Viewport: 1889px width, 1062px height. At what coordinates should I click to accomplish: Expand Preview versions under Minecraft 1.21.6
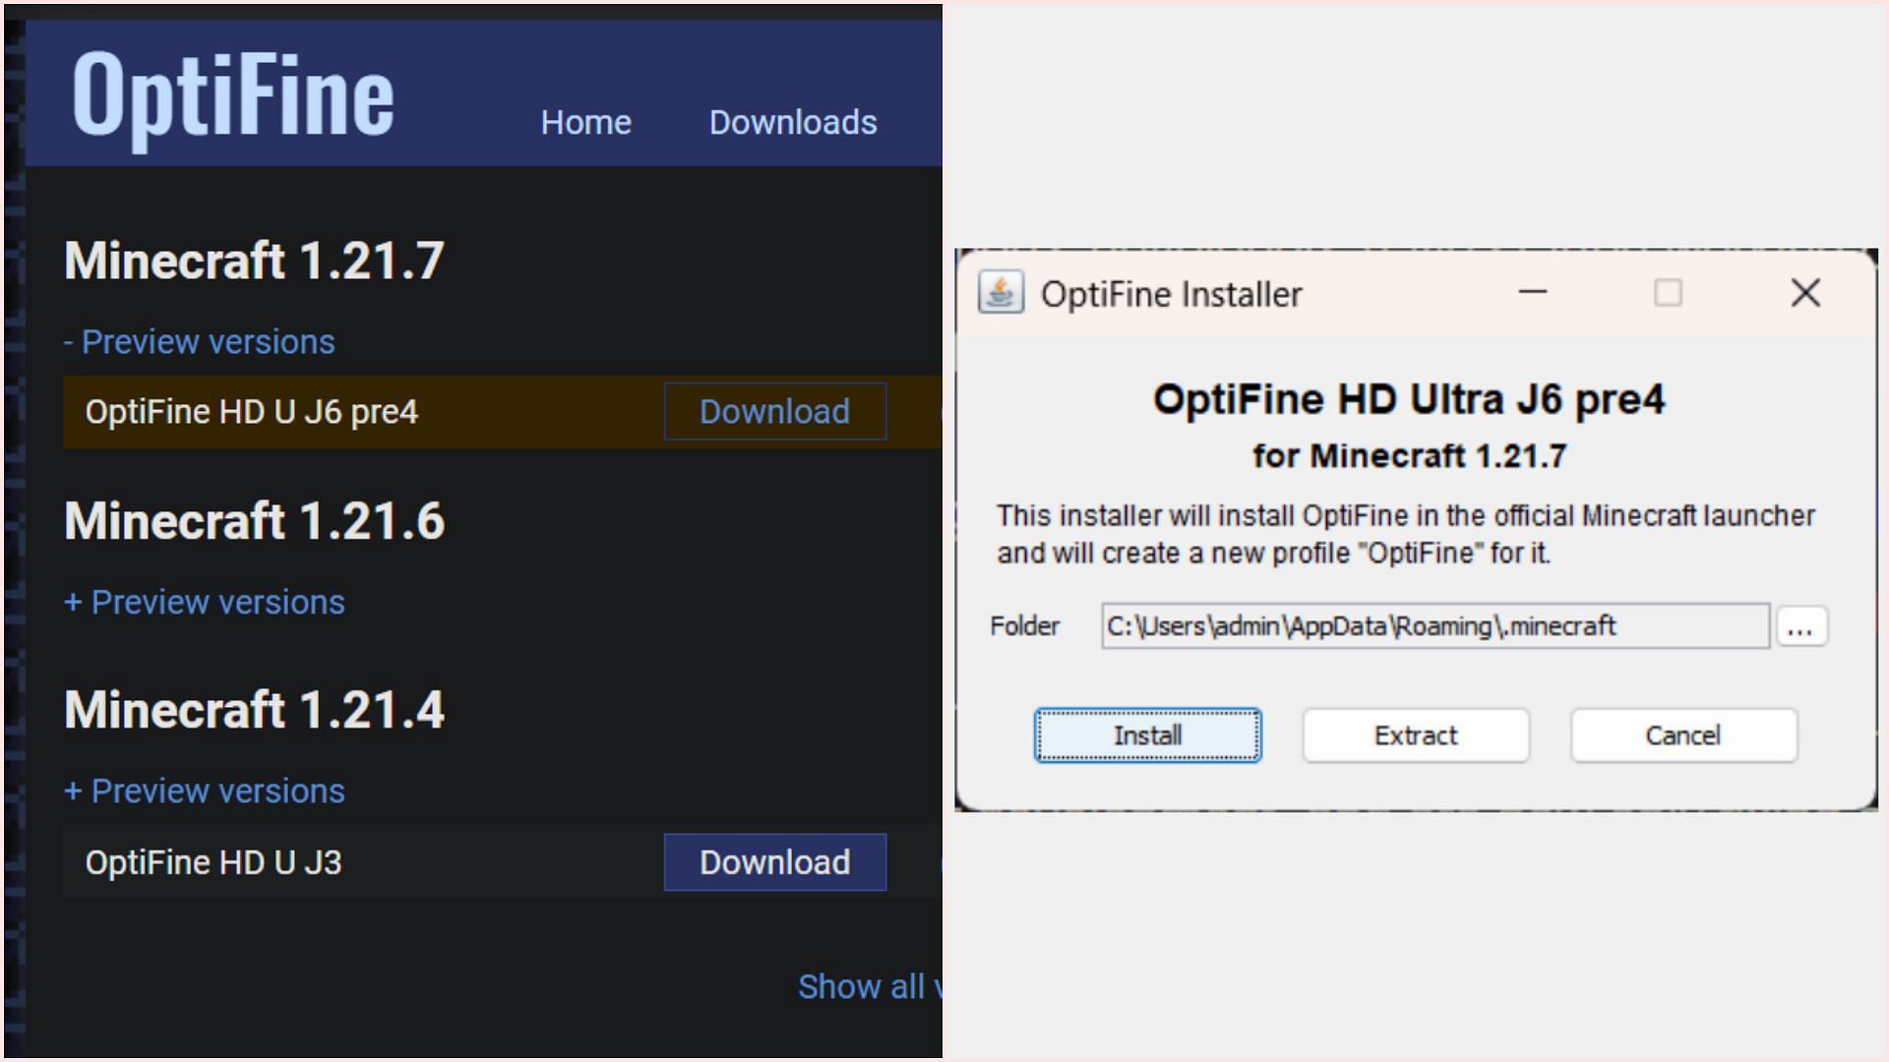[x=205, y=602]
